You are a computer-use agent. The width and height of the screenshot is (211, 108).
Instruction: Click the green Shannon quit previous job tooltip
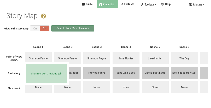click(x=46, y=74)
